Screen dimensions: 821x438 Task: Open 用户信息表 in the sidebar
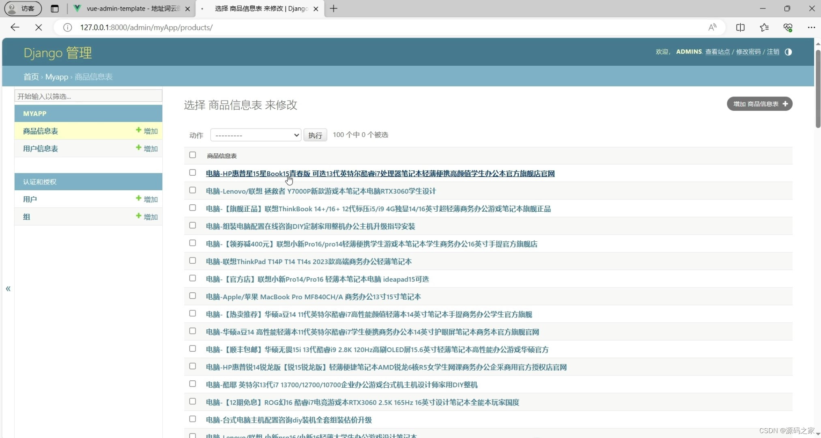(x=41, y=148)
